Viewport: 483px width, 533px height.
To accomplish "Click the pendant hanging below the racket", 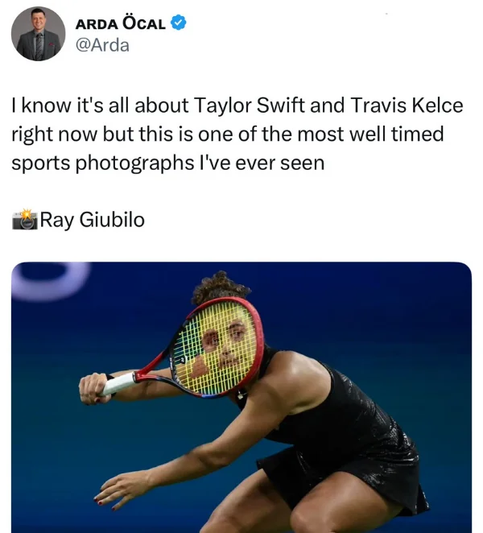I will click(x=241, y=395).
